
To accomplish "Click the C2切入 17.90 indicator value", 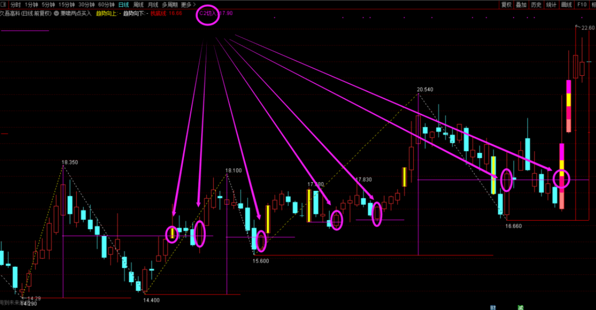I will [215, 13].
